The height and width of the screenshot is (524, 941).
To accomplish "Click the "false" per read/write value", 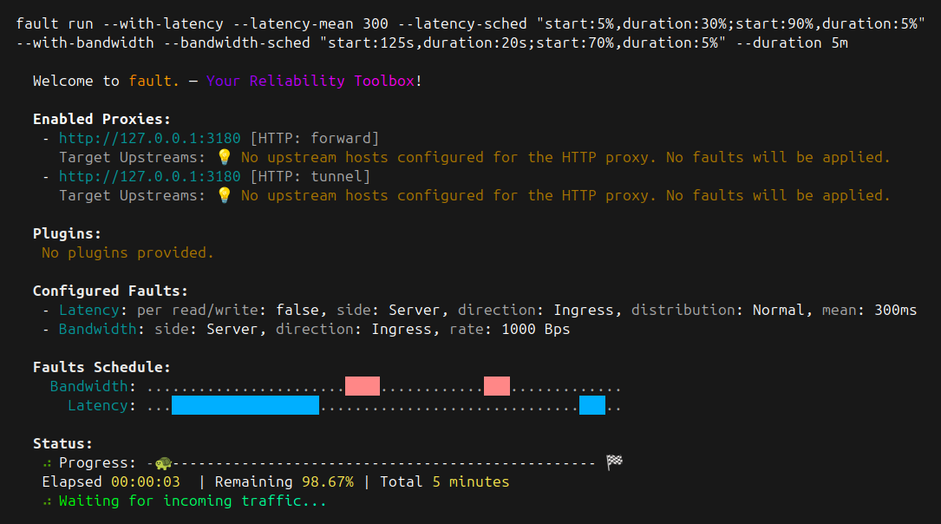I will click(297, 311).
